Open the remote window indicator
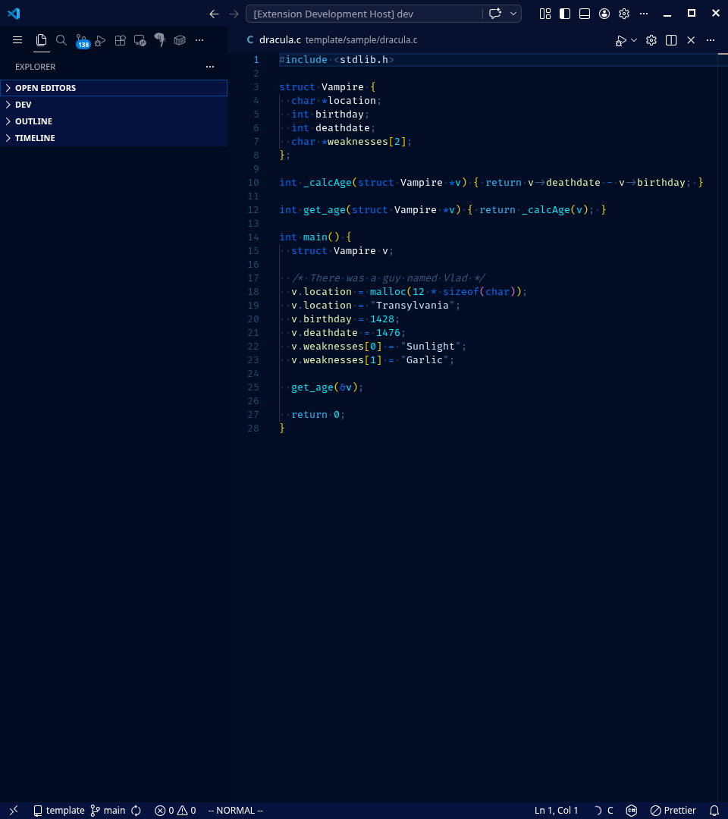This screenshot has height=819, width=728. coord(14,810)
